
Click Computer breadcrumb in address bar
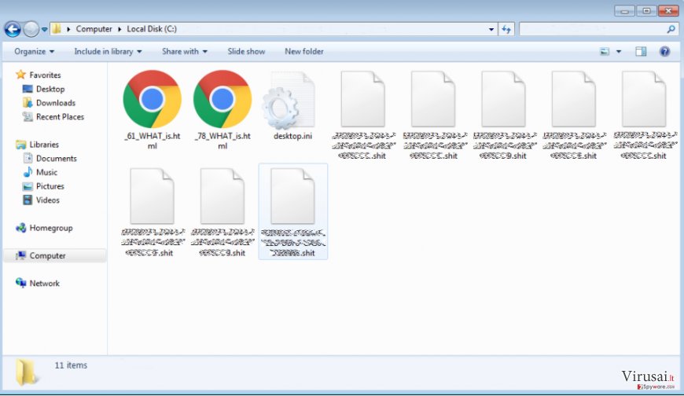coord(94,29)
